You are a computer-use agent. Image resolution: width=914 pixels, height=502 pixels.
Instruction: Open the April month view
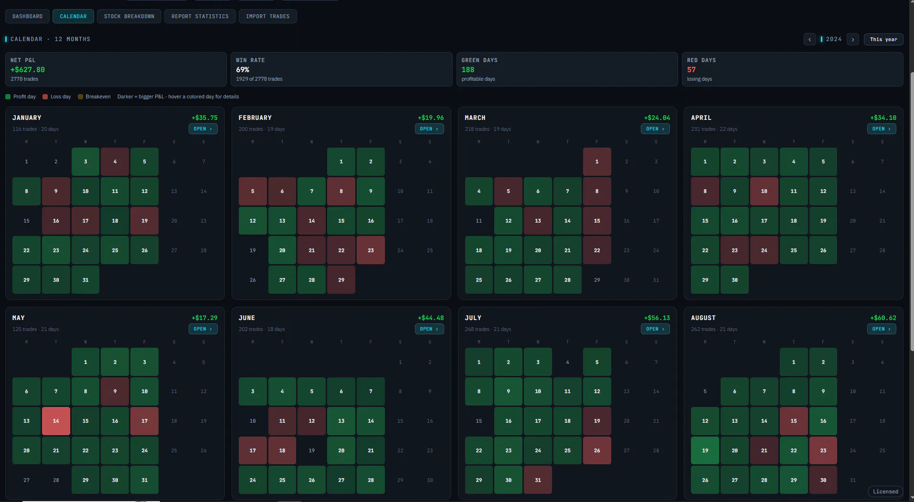point(882,129)
